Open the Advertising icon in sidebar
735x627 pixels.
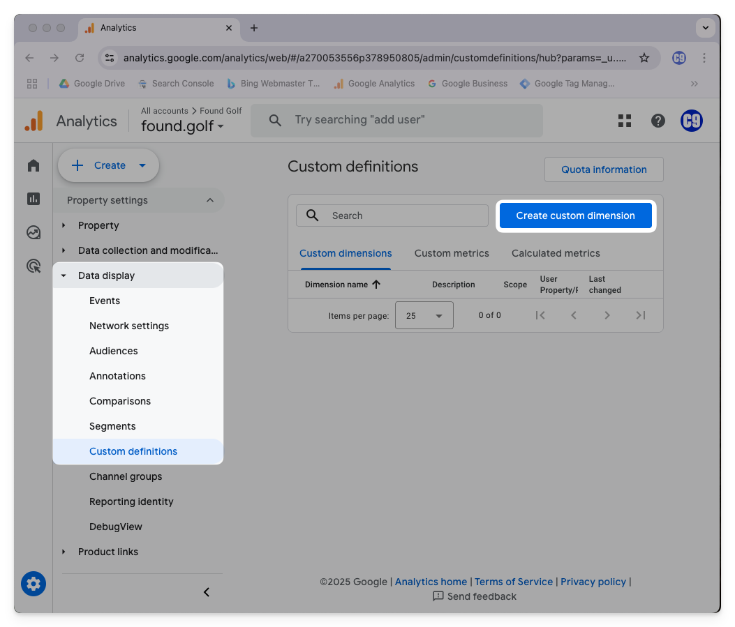[34, 266]
